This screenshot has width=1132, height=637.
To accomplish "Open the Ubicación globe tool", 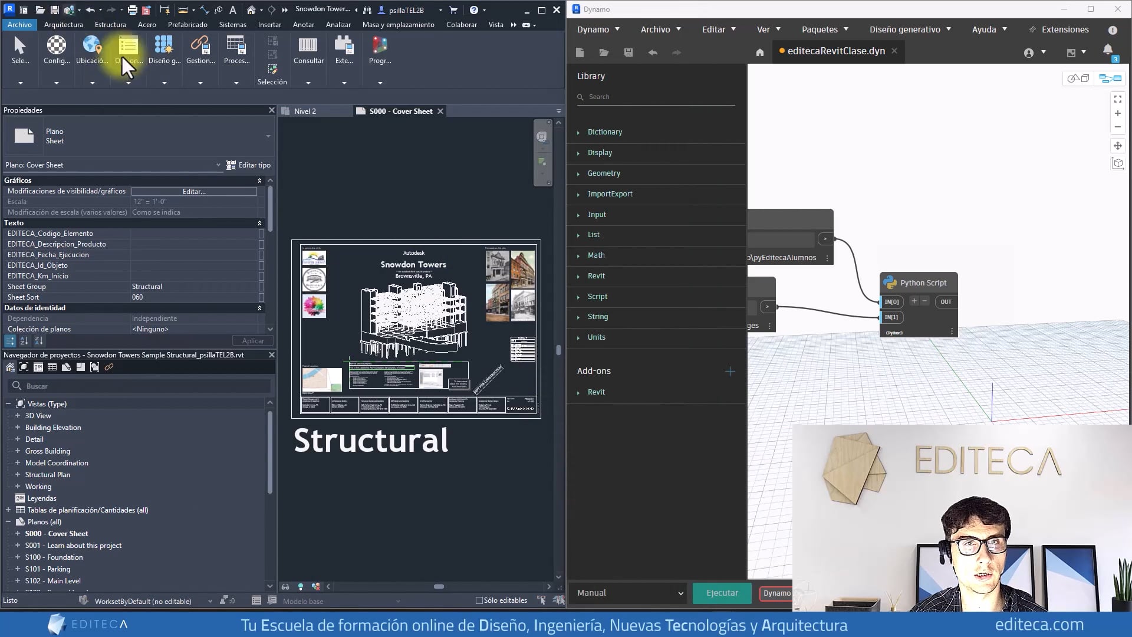I will (92, 50).
